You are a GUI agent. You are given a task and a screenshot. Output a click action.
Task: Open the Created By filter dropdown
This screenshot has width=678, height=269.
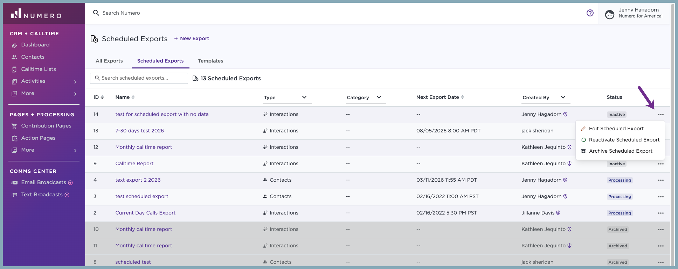coord(546,98)
